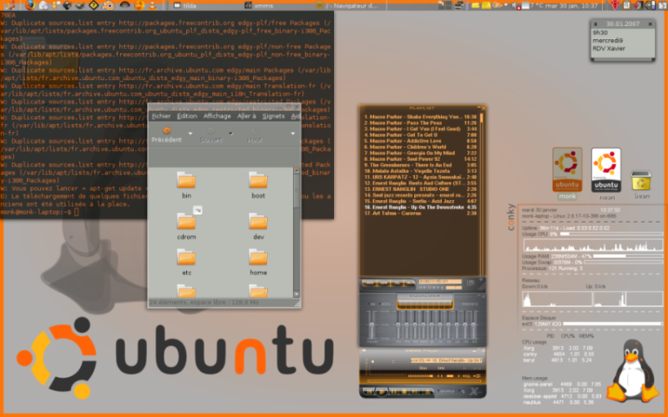Click the XMMS pause button

point(393,391)
